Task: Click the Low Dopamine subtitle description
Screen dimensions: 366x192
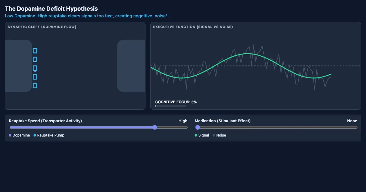Action: [86, 16]
